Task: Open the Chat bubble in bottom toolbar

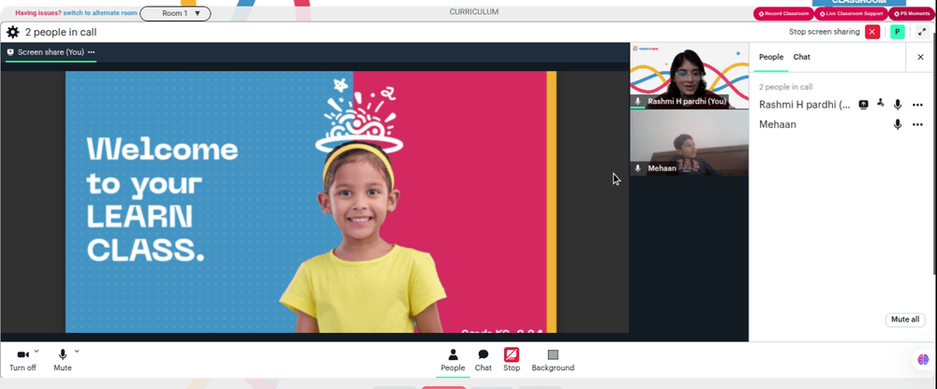Action: (x=483, y=360)
